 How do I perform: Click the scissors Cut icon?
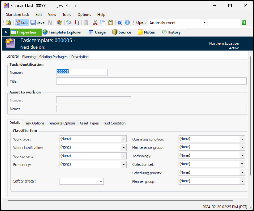click(x=95, y=22)
